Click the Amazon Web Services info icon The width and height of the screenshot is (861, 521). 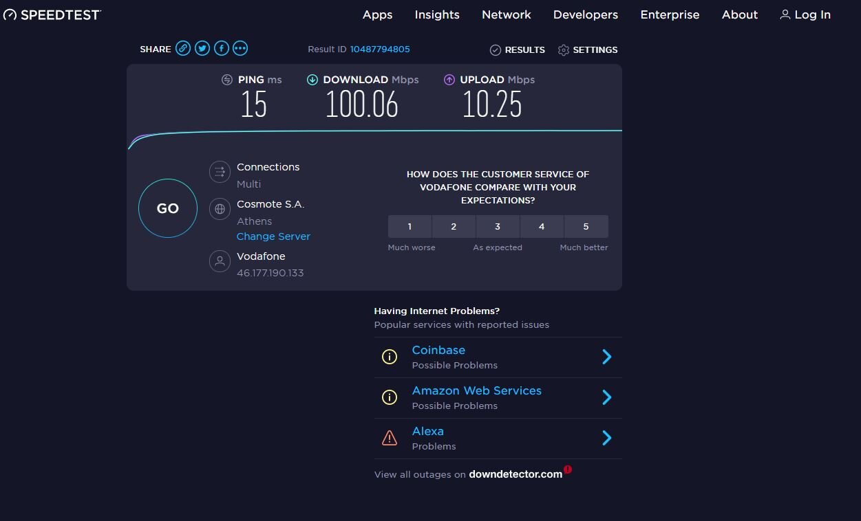click(x=390, y=397)
